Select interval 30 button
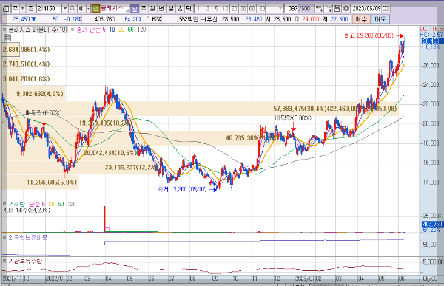This screenshot has height=286, width=444. (243, 9)
